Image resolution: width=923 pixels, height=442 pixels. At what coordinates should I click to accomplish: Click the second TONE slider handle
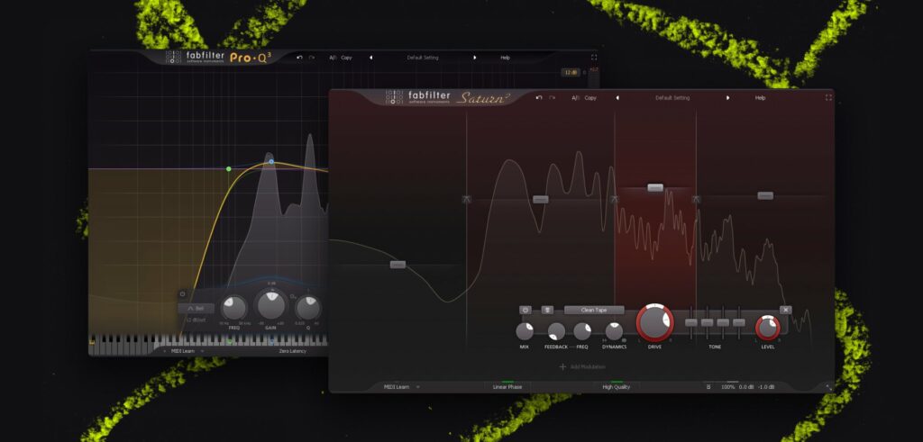click(x=707, y=322)
